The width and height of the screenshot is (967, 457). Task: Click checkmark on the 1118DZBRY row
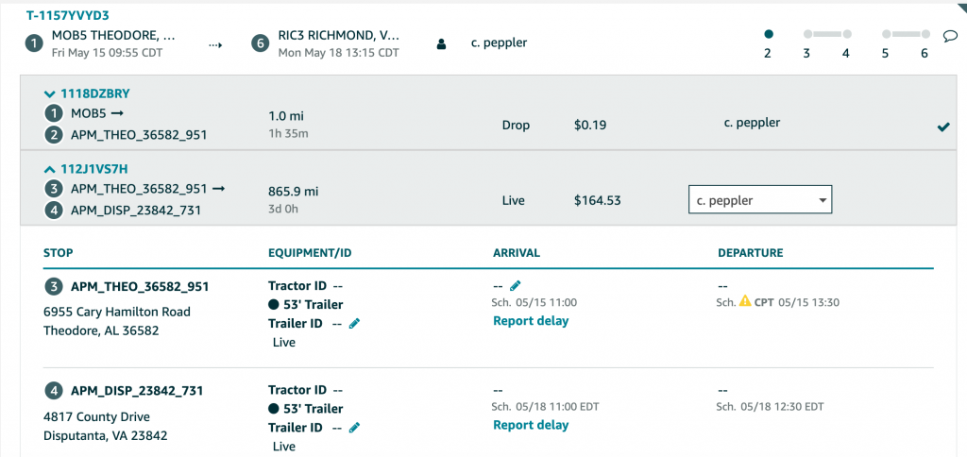(943, 127)
